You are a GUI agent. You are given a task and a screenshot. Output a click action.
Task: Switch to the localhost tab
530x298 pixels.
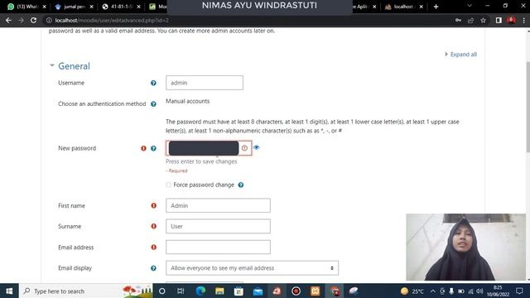point(403,7)
